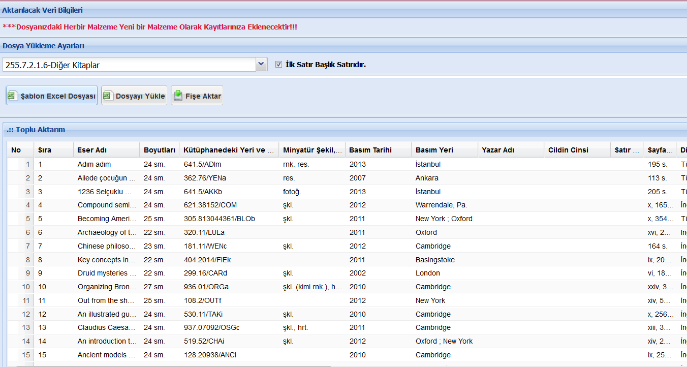Toggle İlk Satır Başlık Satırıdır checkbox
Image resolution: width=687 pixels, height=367 pixels.
[278, 65]
